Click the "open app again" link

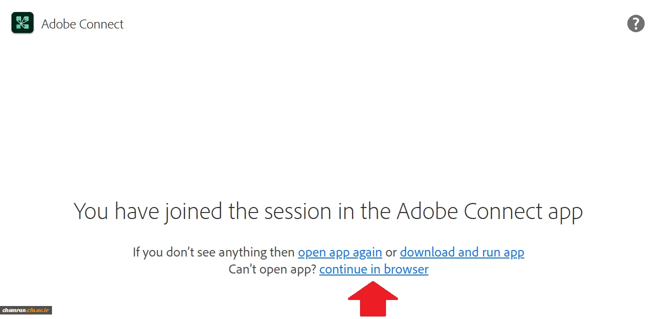340,252
